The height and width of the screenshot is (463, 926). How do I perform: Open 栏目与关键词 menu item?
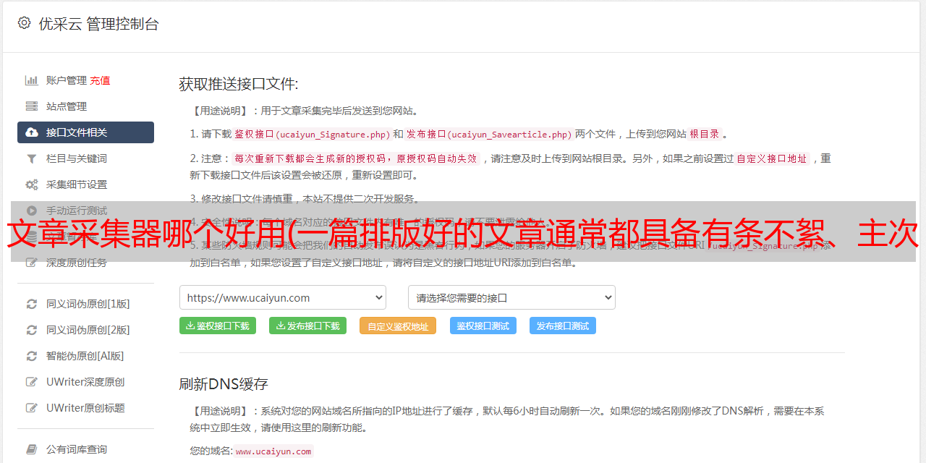pos(85,158)
